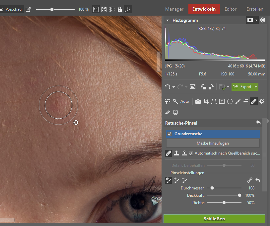Click the fit-width zoom icon

[x=112, y=9]
